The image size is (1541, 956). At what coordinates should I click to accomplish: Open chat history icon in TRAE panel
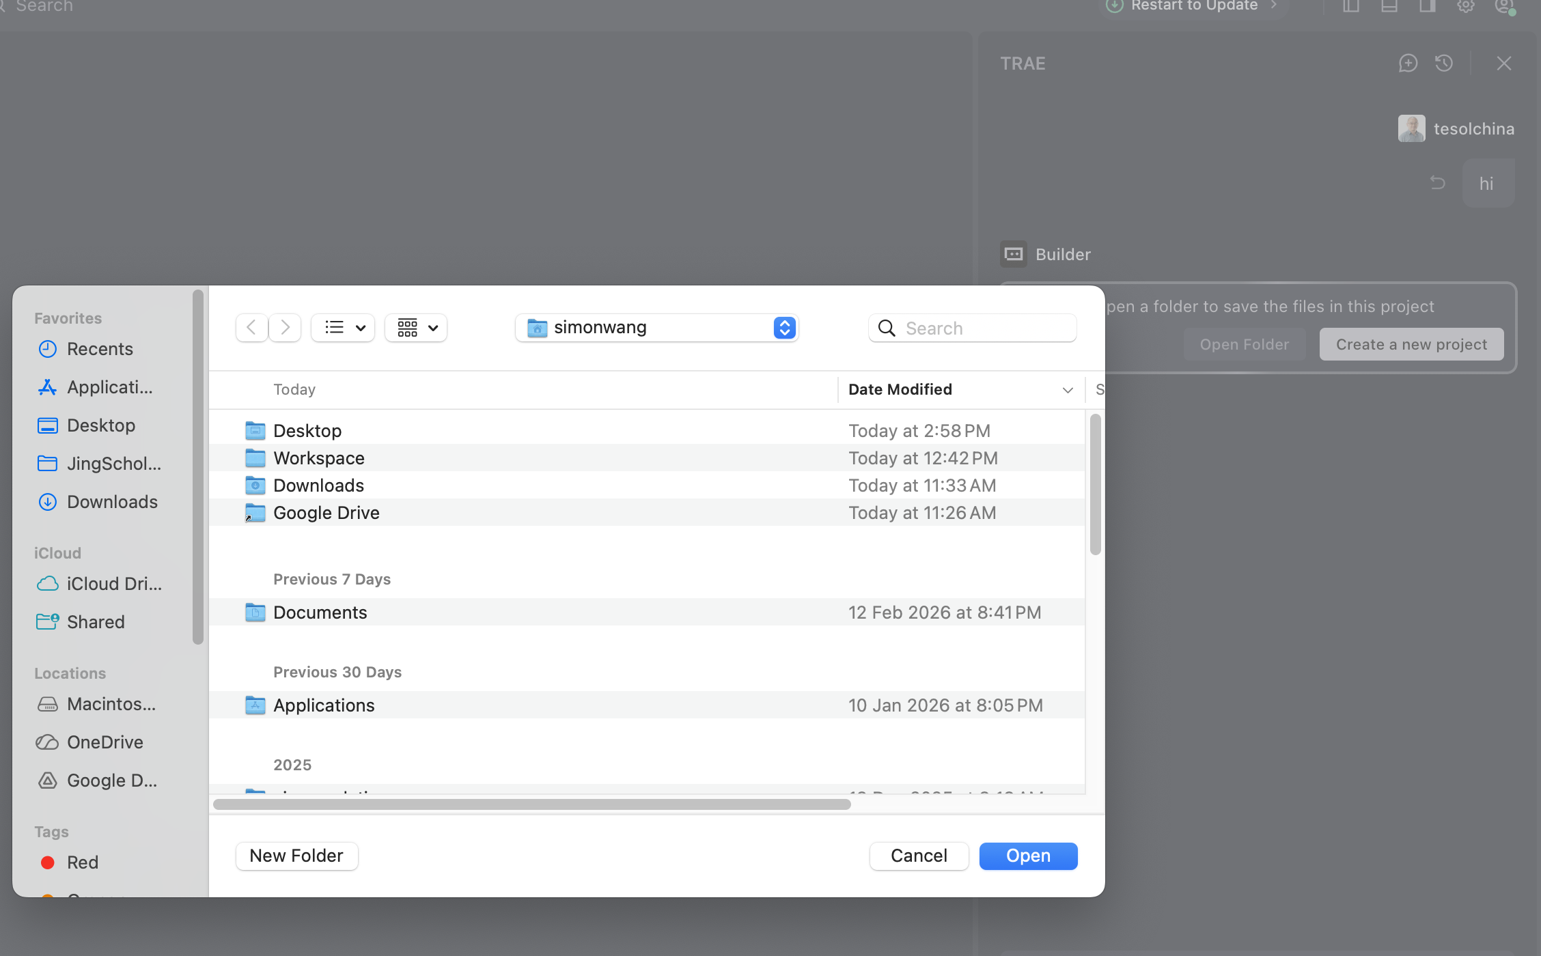point(1444,64)
